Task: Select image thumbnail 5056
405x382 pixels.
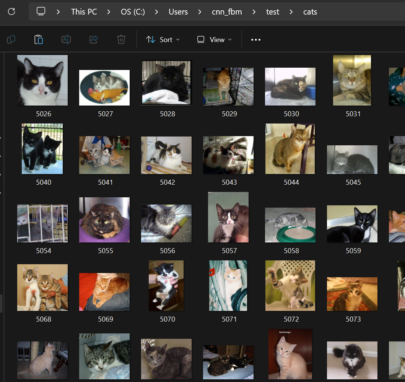Action: (x=166, y=223)
